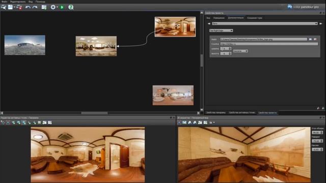Open the Помощь menu
This screenshot has width=326, height=183.
40,2
